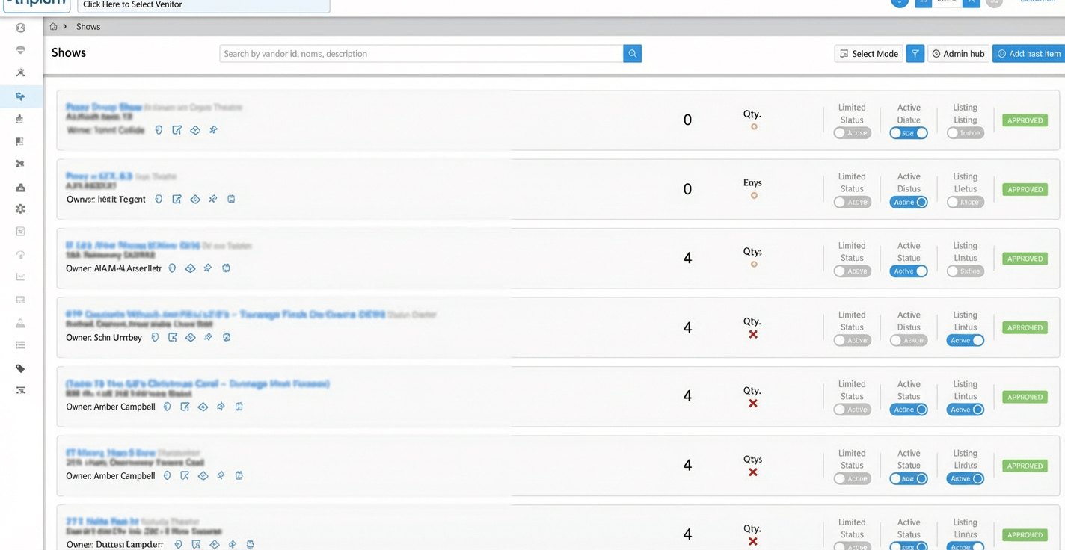The image size is (1065, 550).
Task: Open the Shows breadcrumb menu item
Action: coord(88,26)
